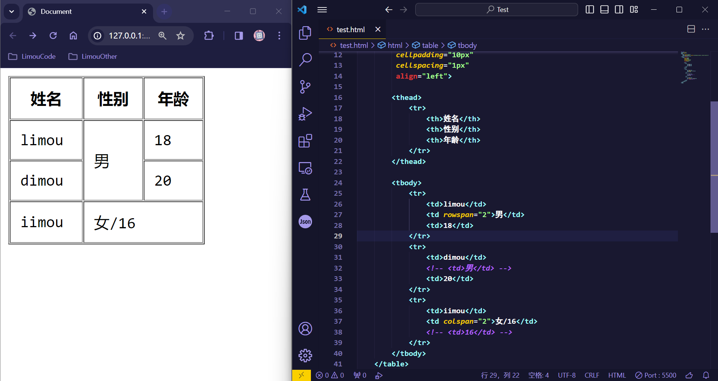Open the Source Control view
718x381 pixels.
[x=305, y=87]
